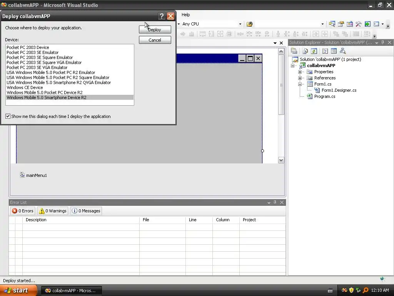Select the mainMenu1 component

tap(33, 175)
